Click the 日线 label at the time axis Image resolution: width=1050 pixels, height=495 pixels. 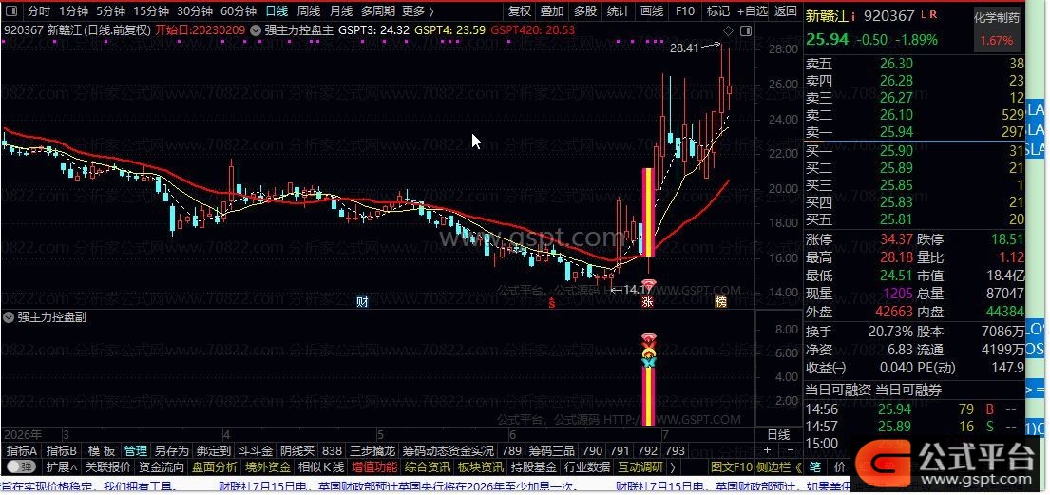777,435
